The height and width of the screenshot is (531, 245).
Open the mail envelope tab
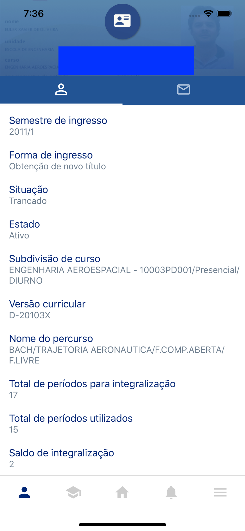coord(183,89)
